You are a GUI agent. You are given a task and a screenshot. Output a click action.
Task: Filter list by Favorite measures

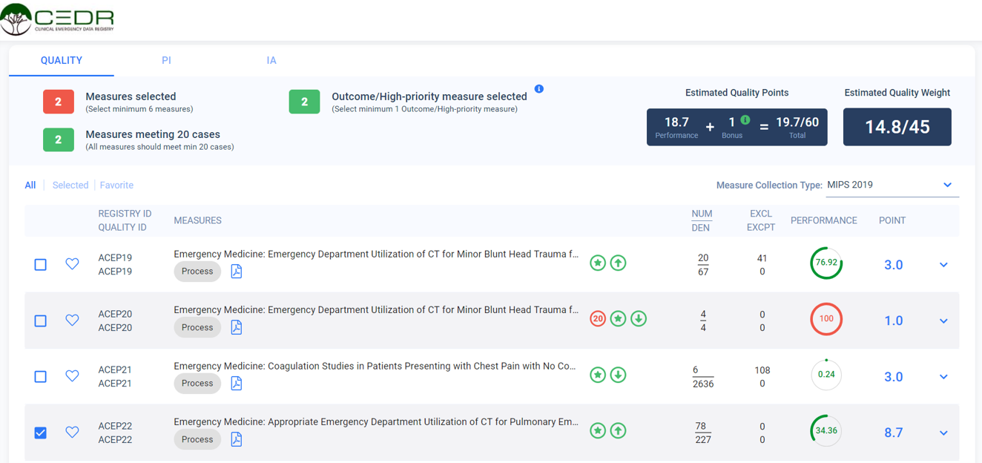(116, 185)
